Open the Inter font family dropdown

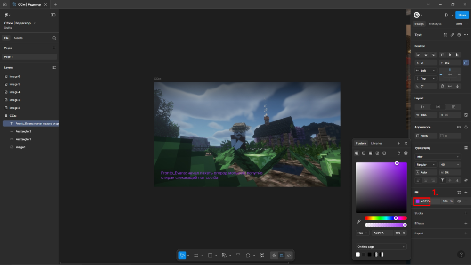click(438, 157)
